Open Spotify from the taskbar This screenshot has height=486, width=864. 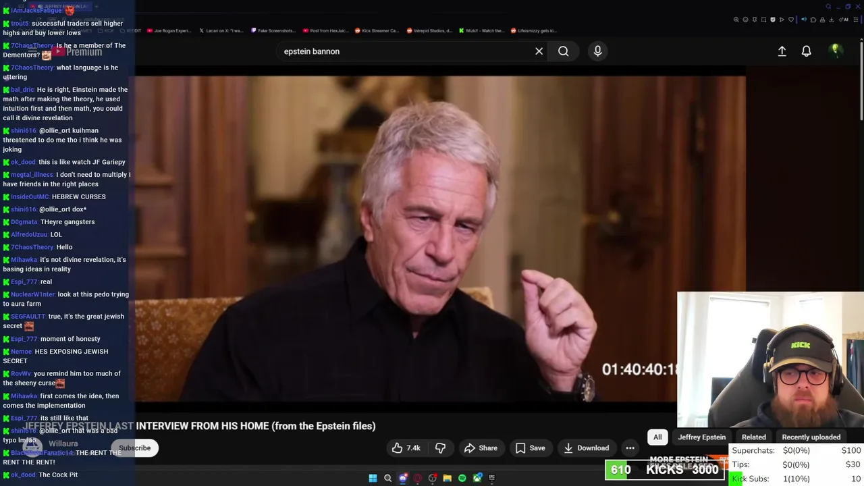click(x=462, y=478)
